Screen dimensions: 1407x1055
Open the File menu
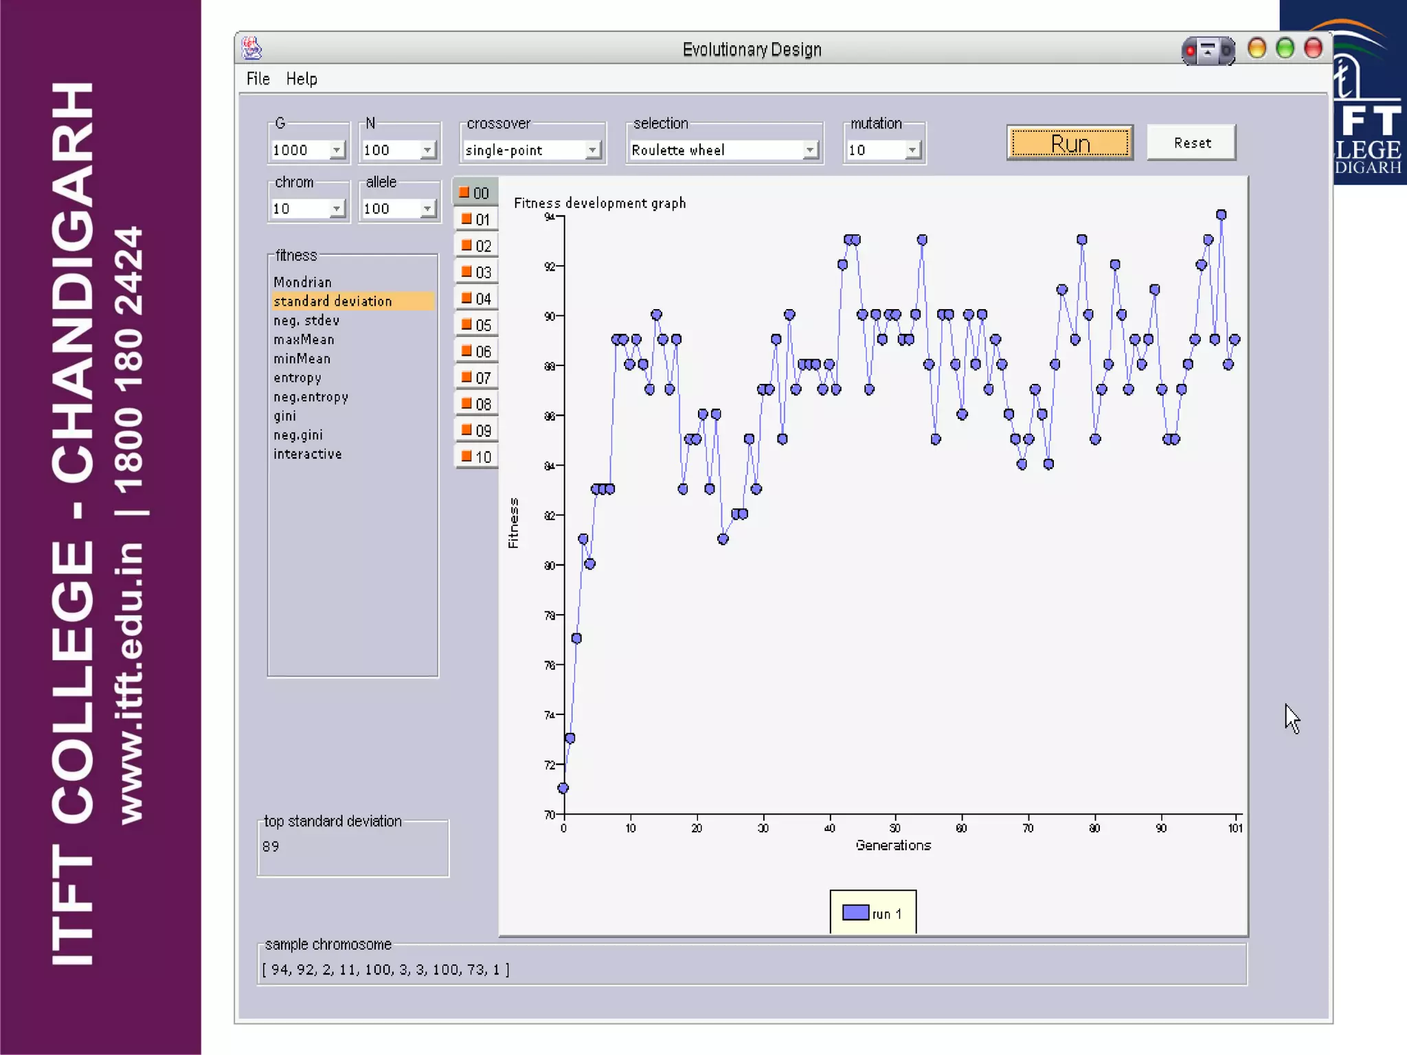(x=258, y=79)
